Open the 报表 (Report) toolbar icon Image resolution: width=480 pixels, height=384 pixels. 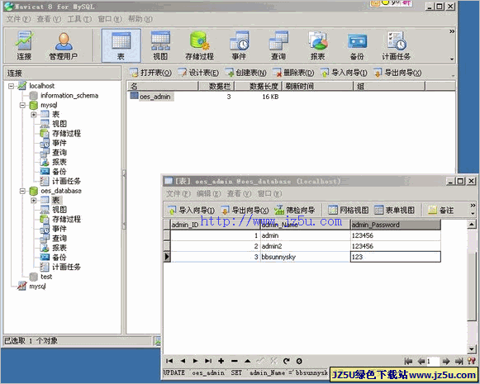click(x=318, y=45)
